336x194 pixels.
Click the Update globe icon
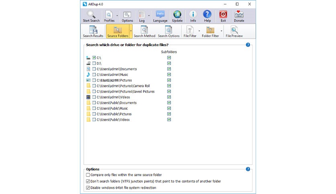click(177, 15)
